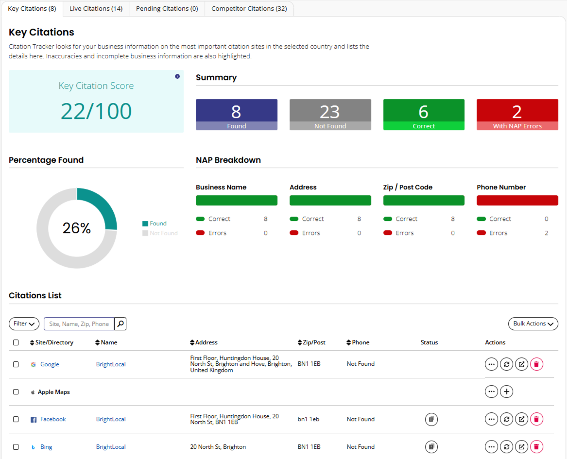Open the Key Citation Score info icon
567x459 pixels.
pyautogui.click(x=177, y=76)
